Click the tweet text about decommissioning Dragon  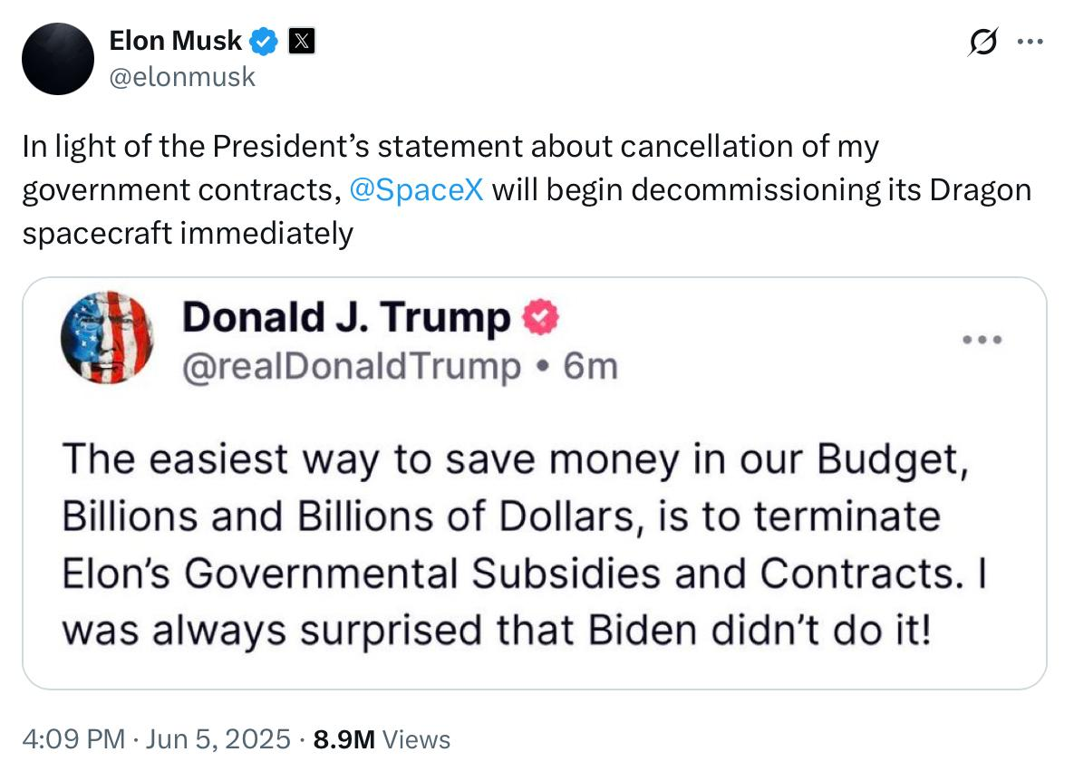(x=527, y=189)
